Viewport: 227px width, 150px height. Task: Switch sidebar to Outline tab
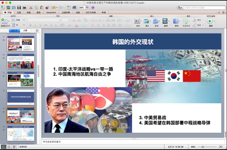25,30
